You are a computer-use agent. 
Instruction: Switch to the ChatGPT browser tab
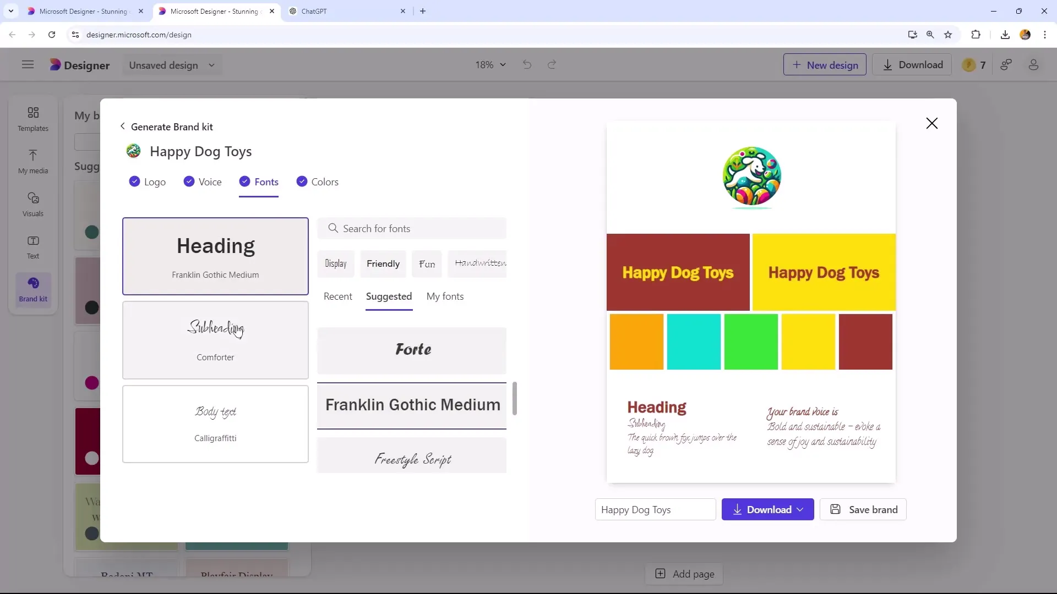(347, 11)
